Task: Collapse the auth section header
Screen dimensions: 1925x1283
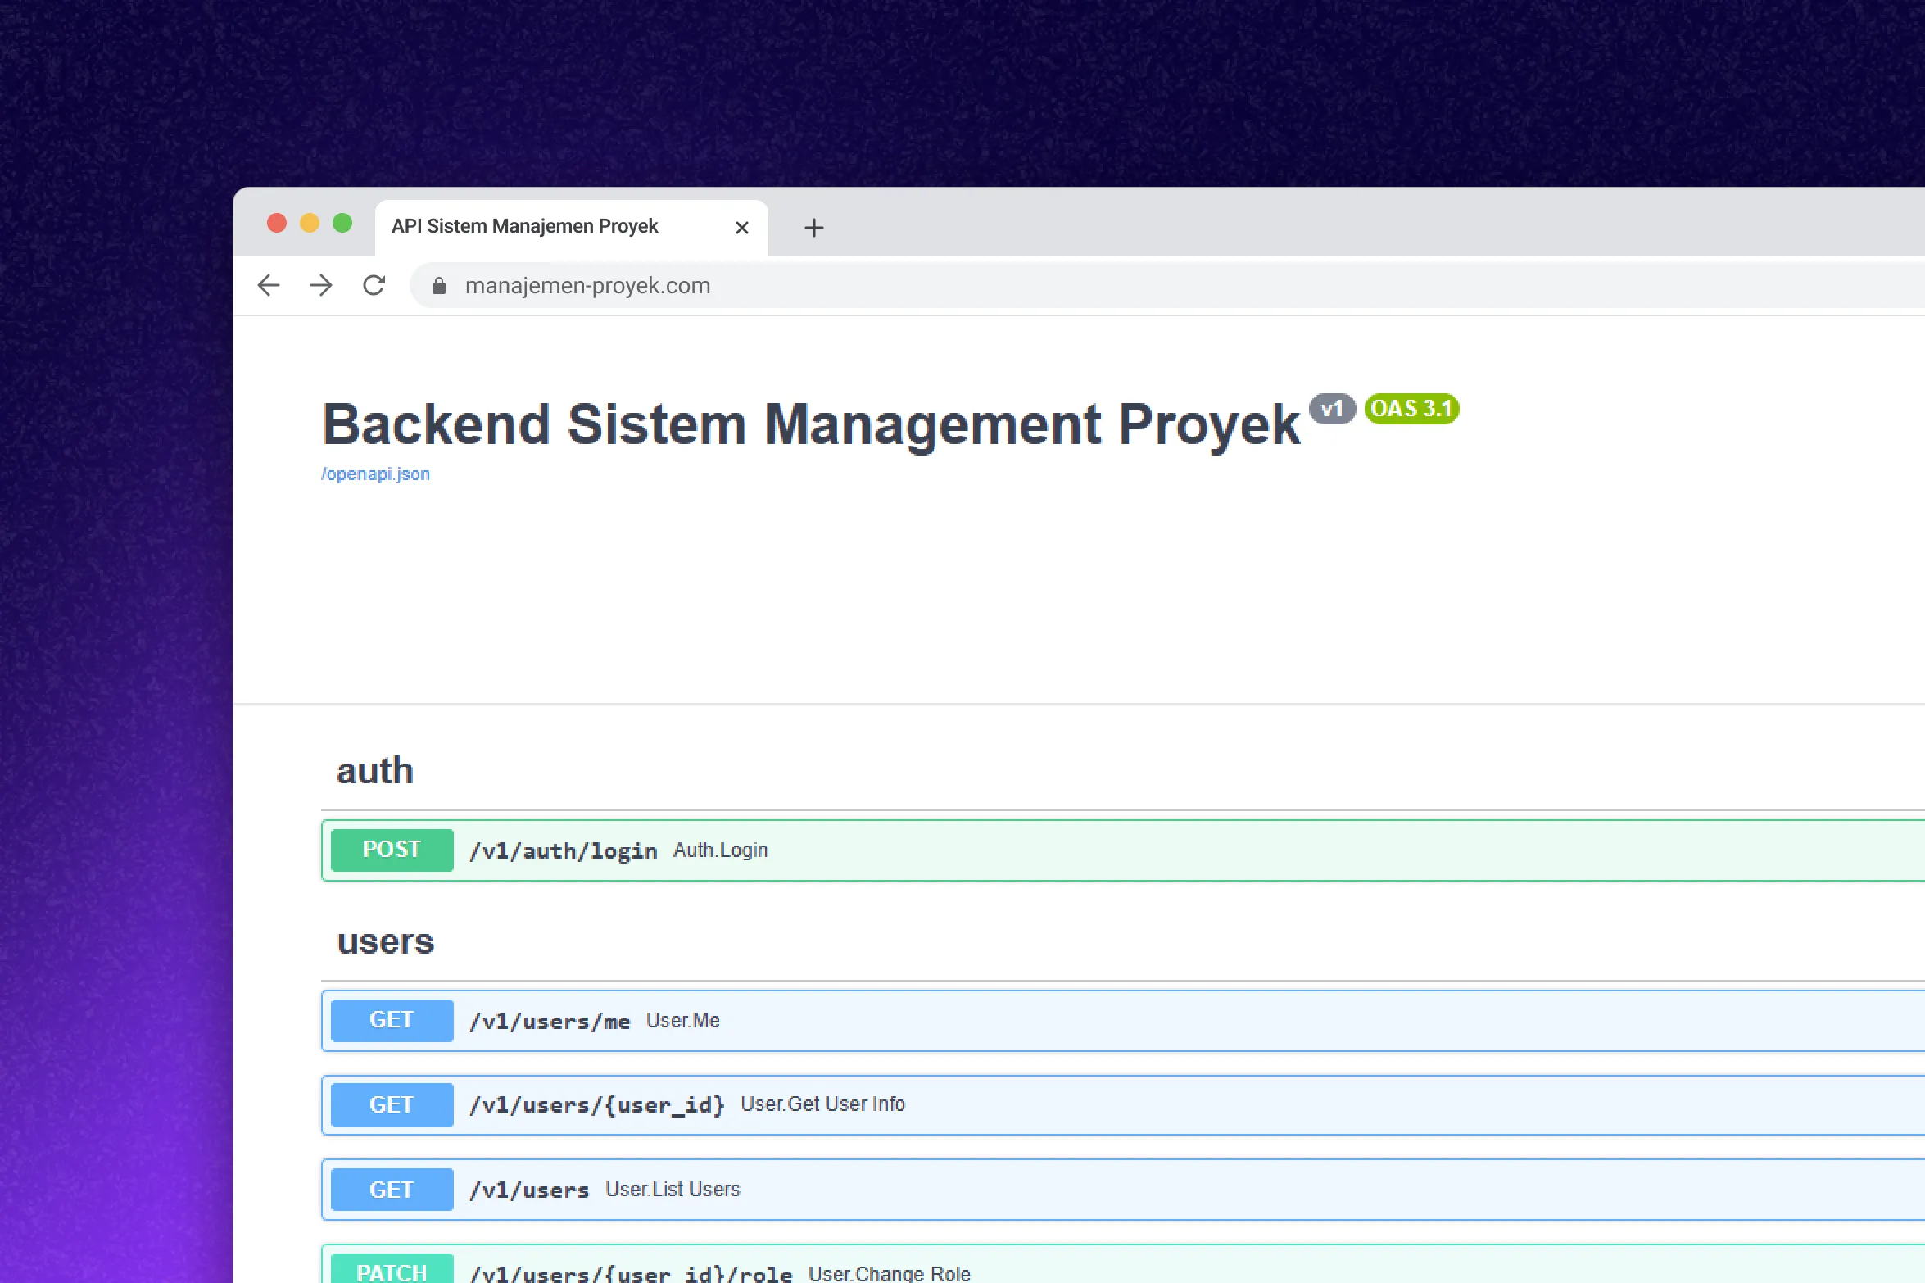Action: 374,770
